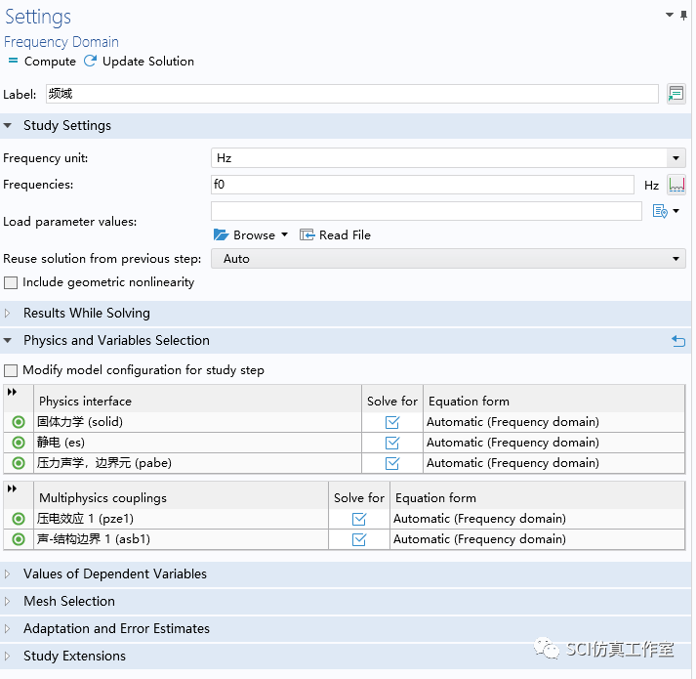Open Settings window dropdown menu arrow
696x679 pixels.
coord(670,15)
